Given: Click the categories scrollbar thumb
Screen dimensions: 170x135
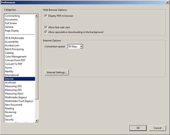Looking at the screenshot, I should [x=37, y=58].
